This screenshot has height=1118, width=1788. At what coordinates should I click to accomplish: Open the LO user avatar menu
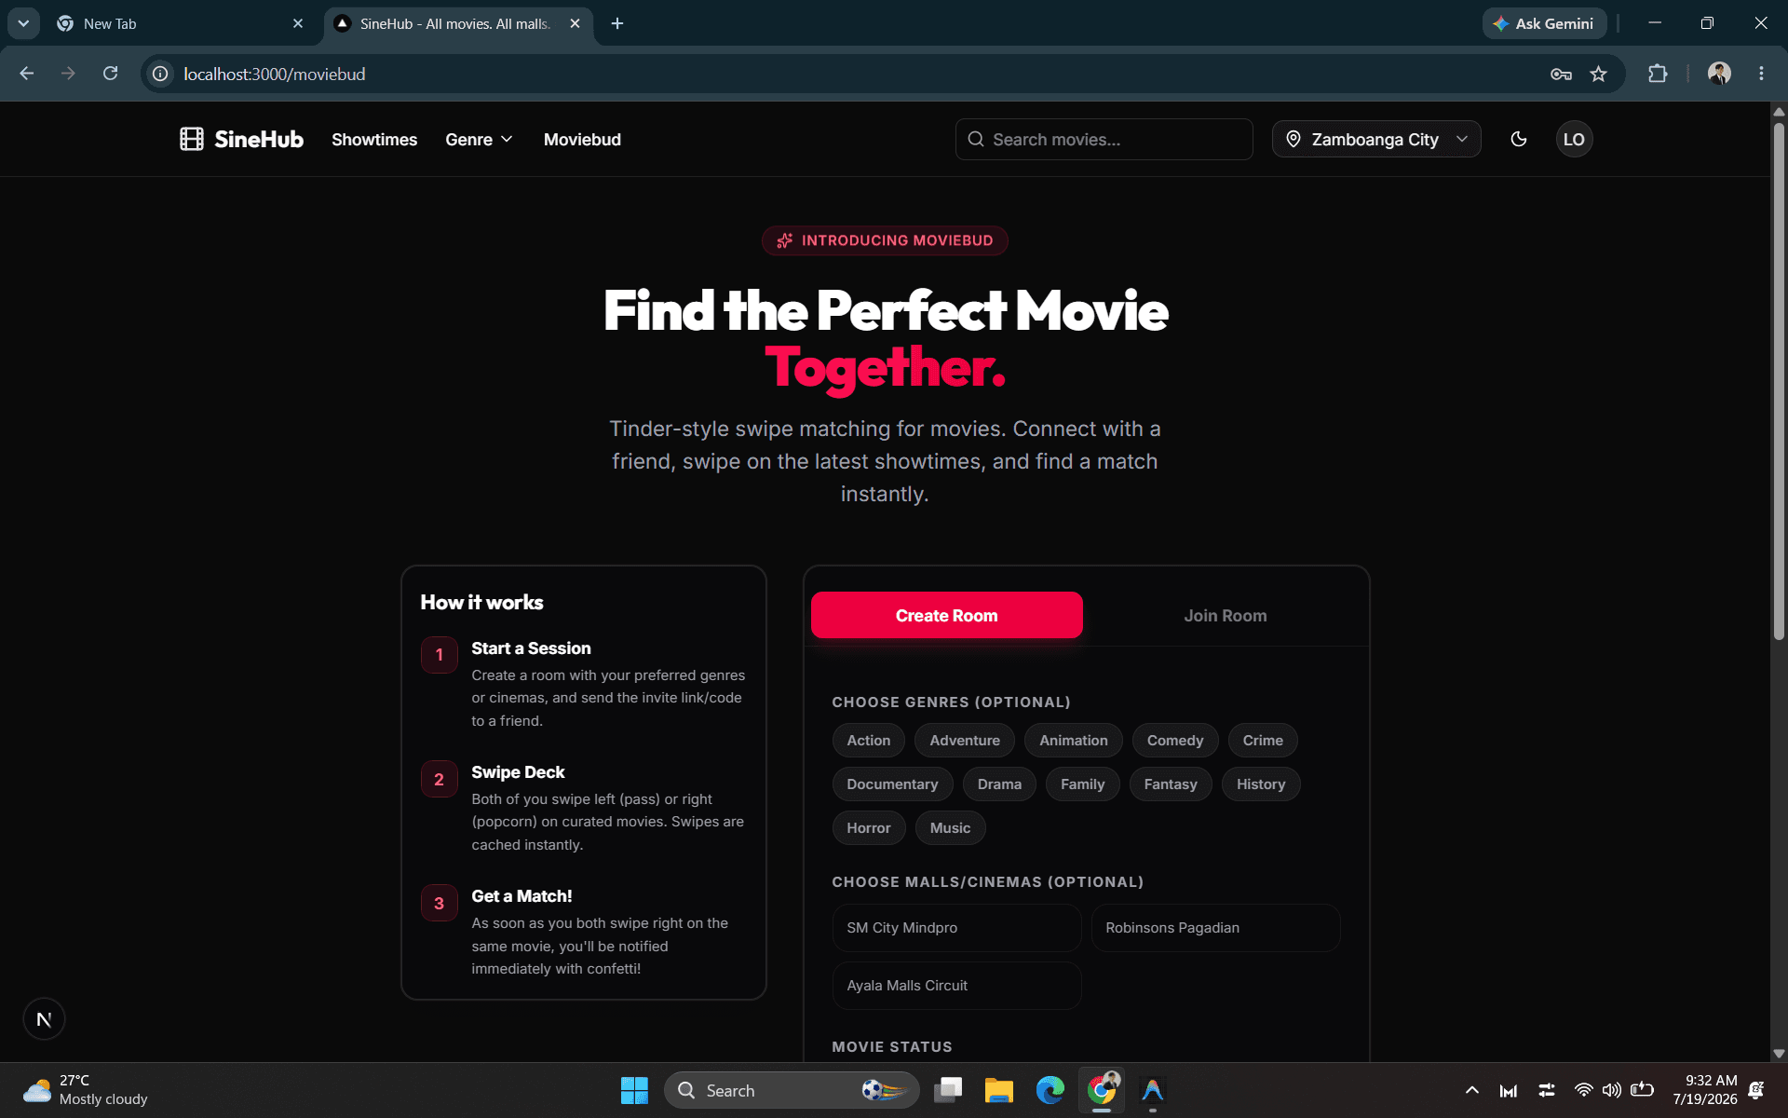[1574, 140]
